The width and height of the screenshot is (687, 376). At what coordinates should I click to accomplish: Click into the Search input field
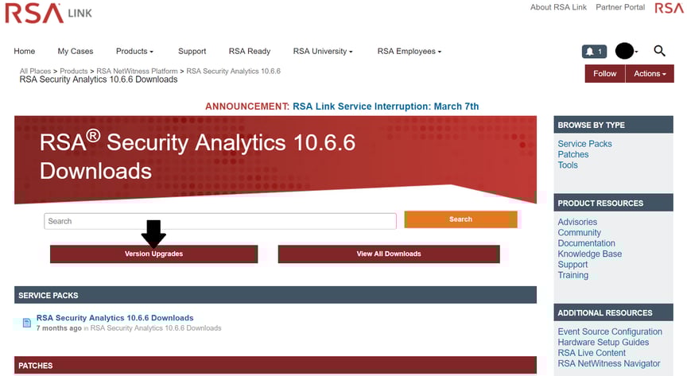coord(220,221)
